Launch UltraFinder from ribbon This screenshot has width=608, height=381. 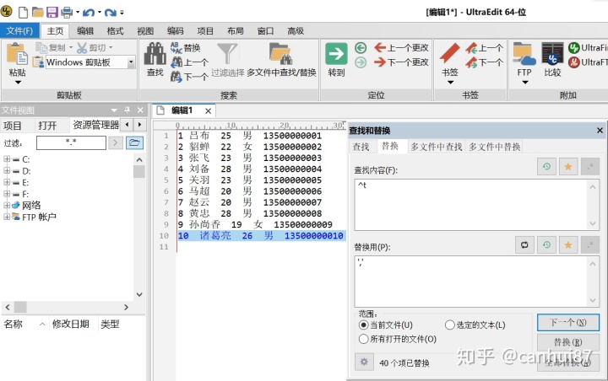[x=588, y=48]
